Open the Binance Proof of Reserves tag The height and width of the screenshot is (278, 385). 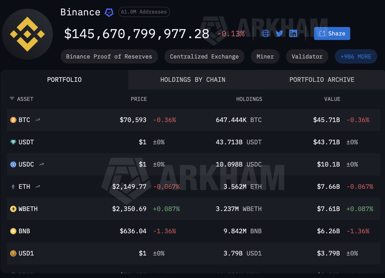[x=109, y=56]
